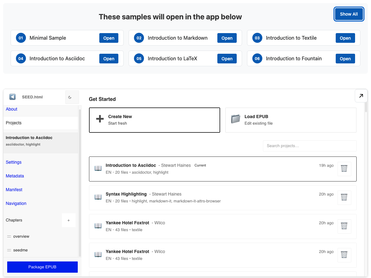371x278 pixels.
Task: Click the sidebar vertical scrollbar
Action: (x=80, y=183)
